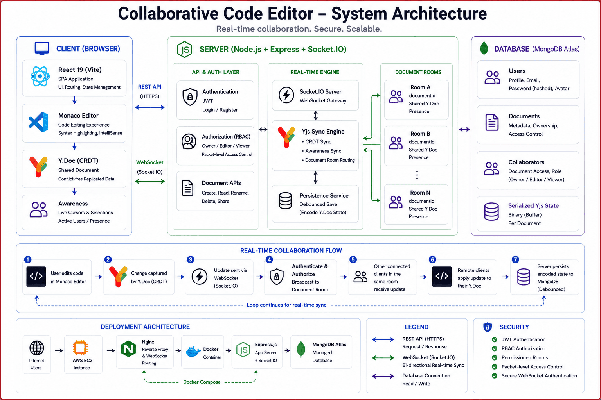
Task: Click the Users card people icon
Action: [492, 77]
